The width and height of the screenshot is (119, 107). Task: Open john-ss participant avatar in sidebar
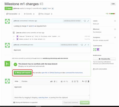(x=95, y=50)
